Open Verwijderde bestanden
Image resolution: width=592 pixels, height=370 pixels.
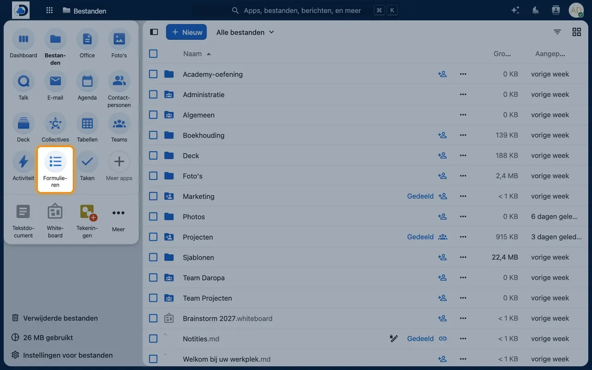pyautogui.click(x=55, y=318)
